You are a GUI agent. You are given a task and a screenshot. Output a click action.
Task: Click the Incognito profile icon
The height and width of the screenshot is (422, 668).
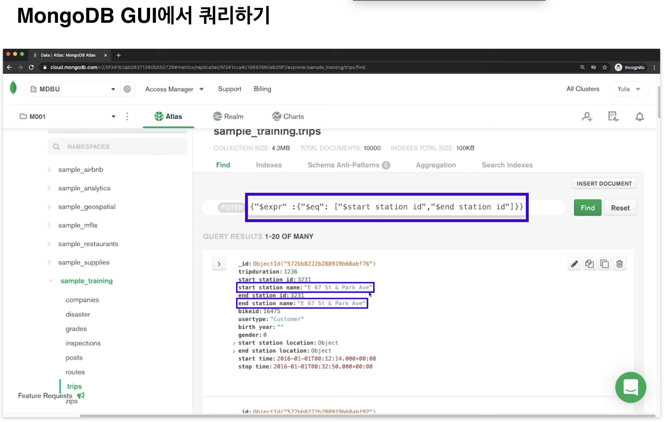[x=630, y=67]
